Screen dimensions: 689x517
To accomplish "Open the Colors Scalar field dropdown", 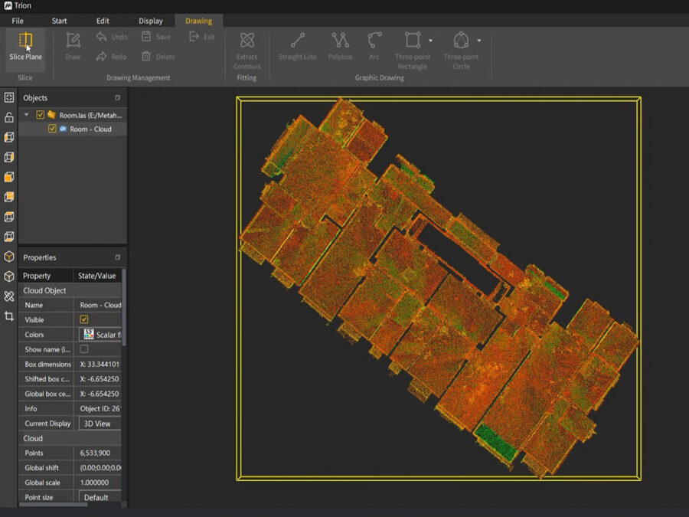I will coord(100,335).
